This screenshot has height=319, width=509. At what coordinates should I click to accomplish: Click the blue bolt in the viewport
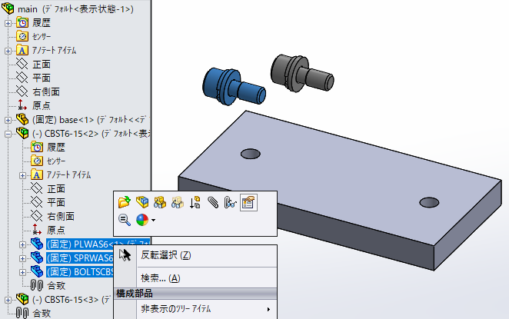coord(231,83)
